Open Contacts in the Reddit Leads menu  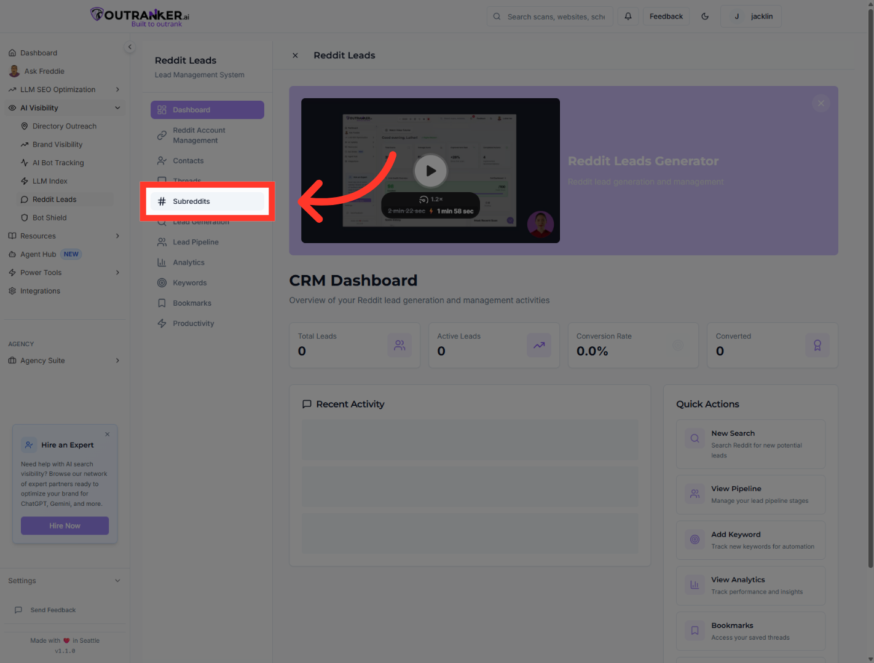[207, 161]
